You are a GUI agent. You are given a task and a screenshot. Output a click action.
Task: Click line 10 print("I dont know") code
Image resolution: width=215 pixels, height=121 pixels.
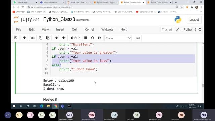click(x=78, y=69)
